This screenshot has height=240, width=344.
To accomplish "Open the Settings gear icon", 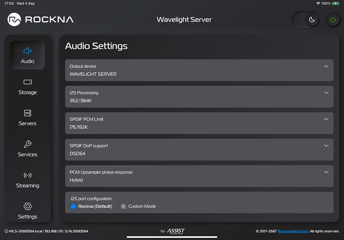I will pyautogui.click(x=28, y=206).
